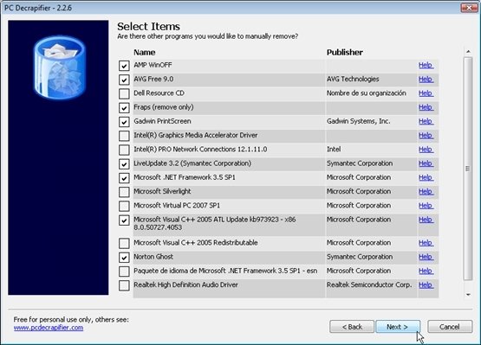Image resolution: width=481 pixels, height=345 pixels.
Task: Click the Publisher column header
Action: pyautogui.click(x=344, y=53)
